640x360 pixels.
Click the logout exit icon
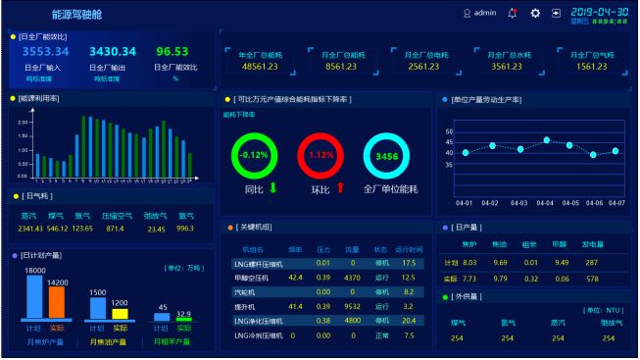coord(556,14)
